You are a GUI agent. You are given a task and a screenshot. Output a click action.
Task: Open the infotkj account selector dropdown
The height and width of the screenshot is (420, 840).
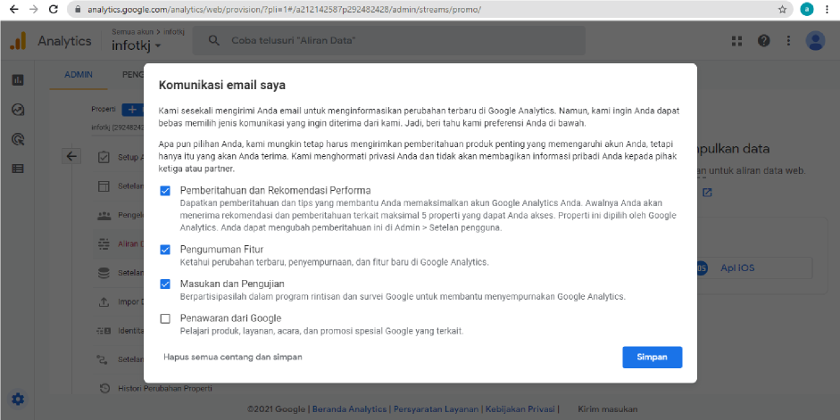[x=136, y=46]
